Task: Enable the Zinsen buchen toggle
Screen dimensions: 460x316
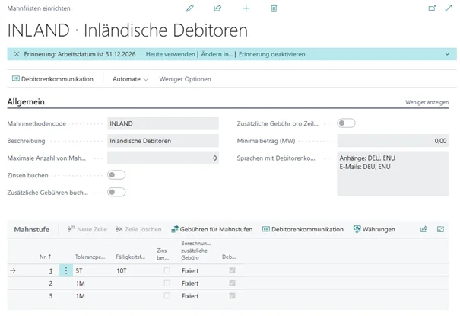Action: (x=116, y=175)
